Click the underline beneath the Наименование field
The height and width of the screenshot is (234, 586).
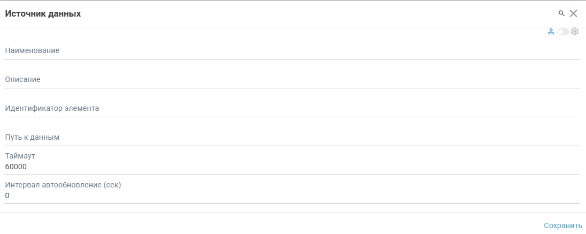292,59
